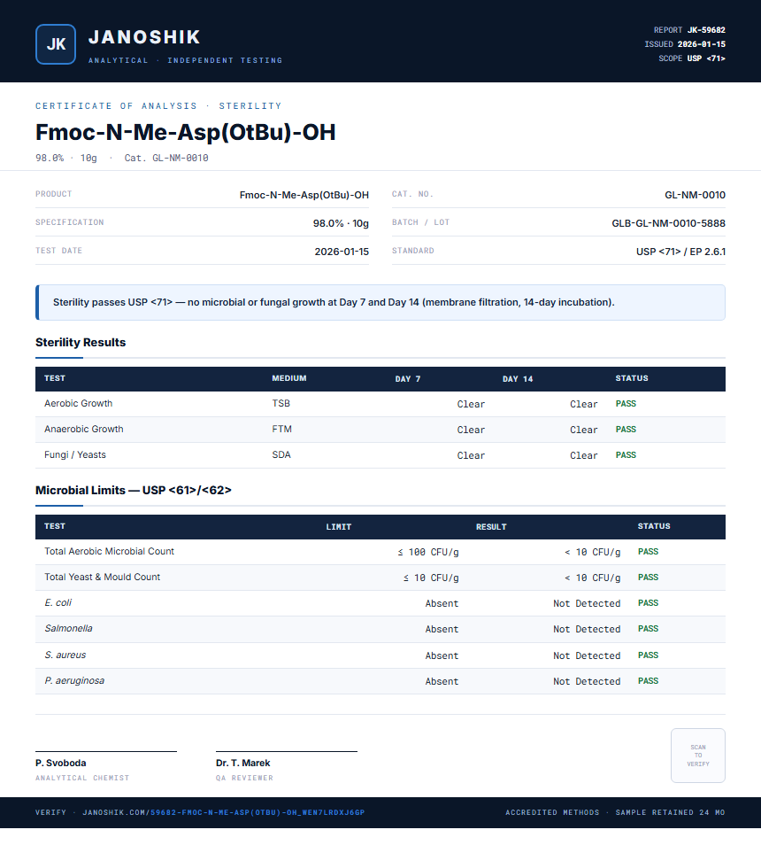
Task: Click the TSB medium cell
Action: point(281,403)
